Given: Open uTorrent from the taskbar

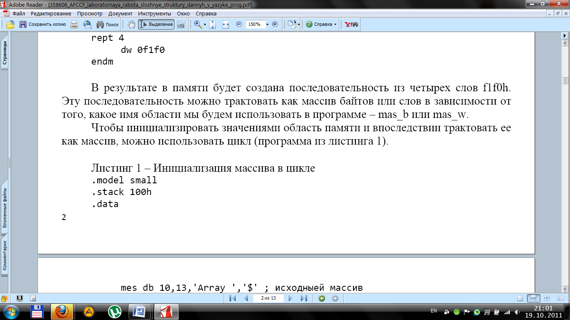Looking at the screenshot, I should [114, 311].
